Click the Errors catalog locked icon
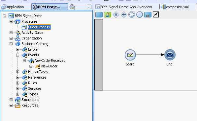The width and height of the screenshot is (197, 121). [x=24, y=49]
